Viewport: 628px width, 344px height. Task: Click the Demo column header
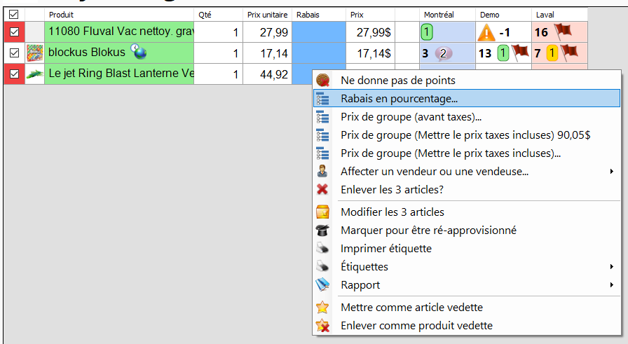503,15
